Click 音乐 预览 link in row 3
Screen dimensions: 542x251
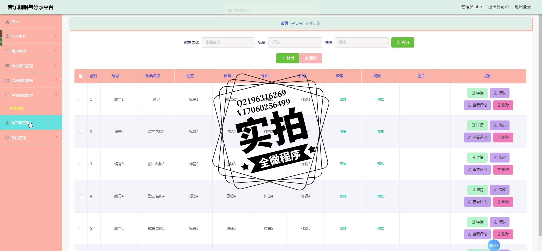point(343,164)
